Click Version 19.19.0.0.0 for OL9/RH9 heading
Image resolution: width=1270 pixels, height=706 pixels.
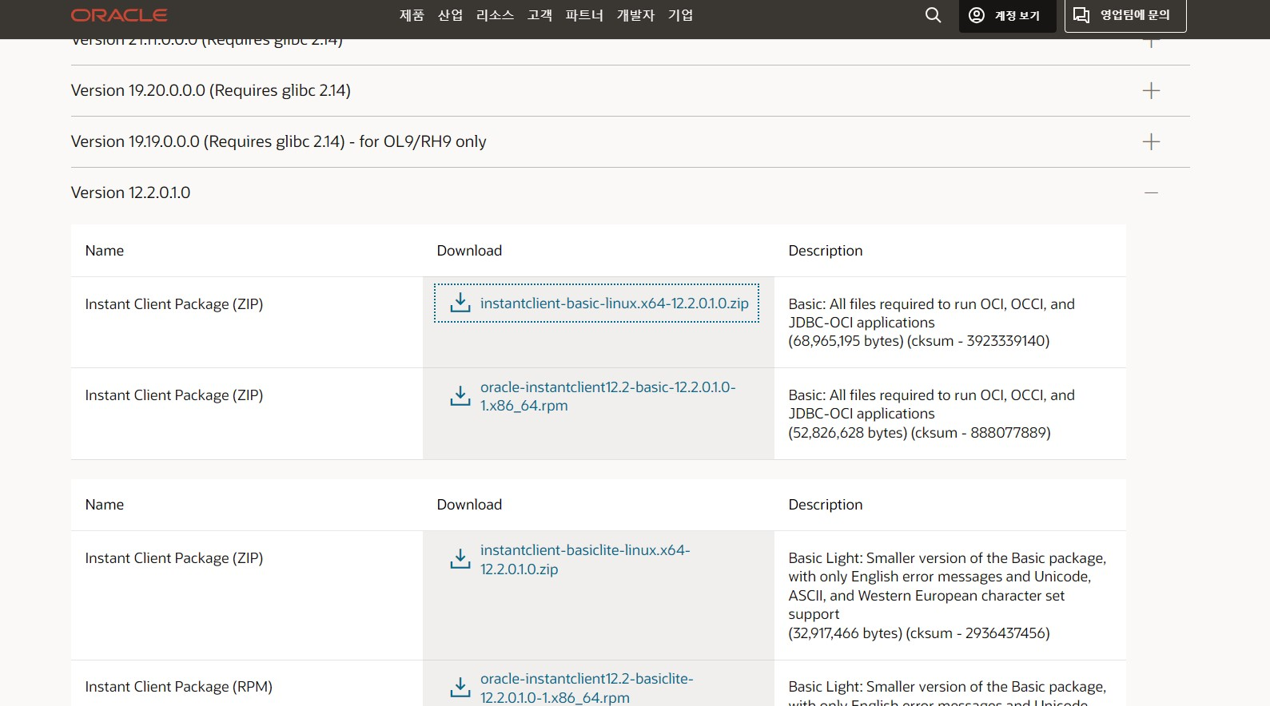tap(279, 141)
